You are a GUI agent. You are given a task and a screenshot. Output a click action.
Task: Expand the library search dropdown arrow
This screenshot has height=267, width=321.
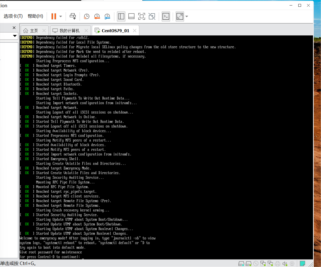(x=15, y=36)
